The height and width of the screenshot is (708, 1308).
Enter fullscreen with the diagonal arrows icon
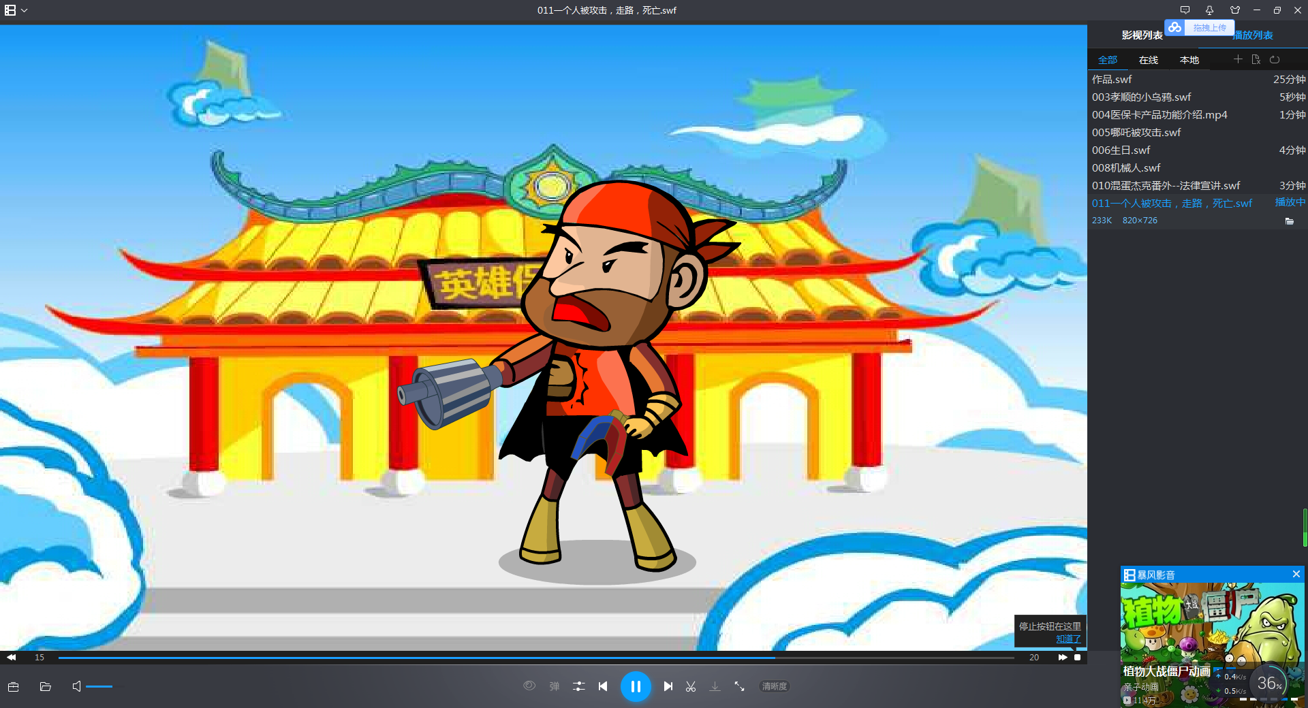[739, 686]
